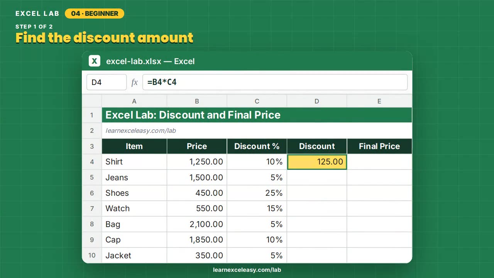The image size is (494, 278).
Task: Click the Jeans discount percent 5%
Action: tap(257, 178)
